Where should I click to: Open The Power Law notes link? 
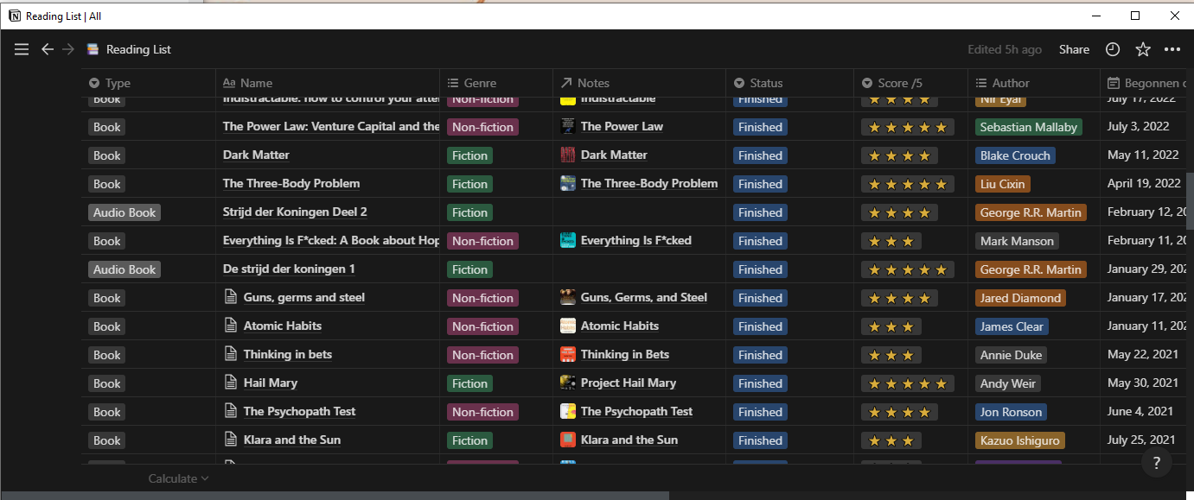(622, 126)
